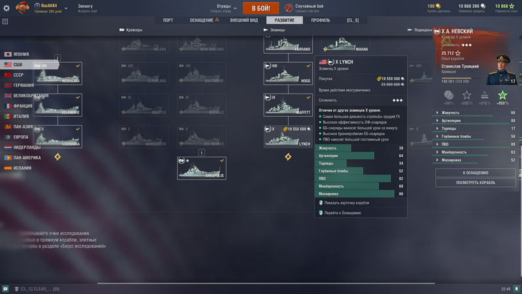The width and height of the screenshot is (522, 294).
Task: Click research bureau icon below LYNCH
Action: pos(288,157)
